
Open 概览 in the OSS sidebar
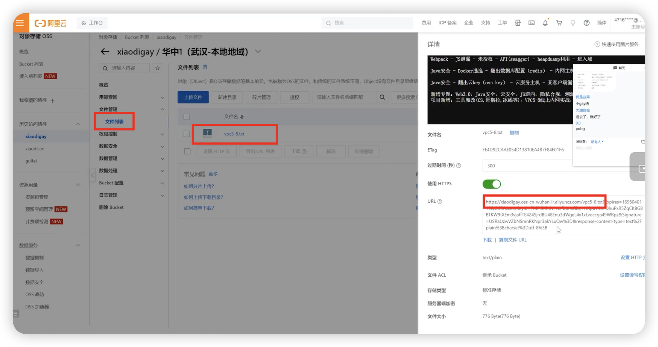tap(24, 52)
